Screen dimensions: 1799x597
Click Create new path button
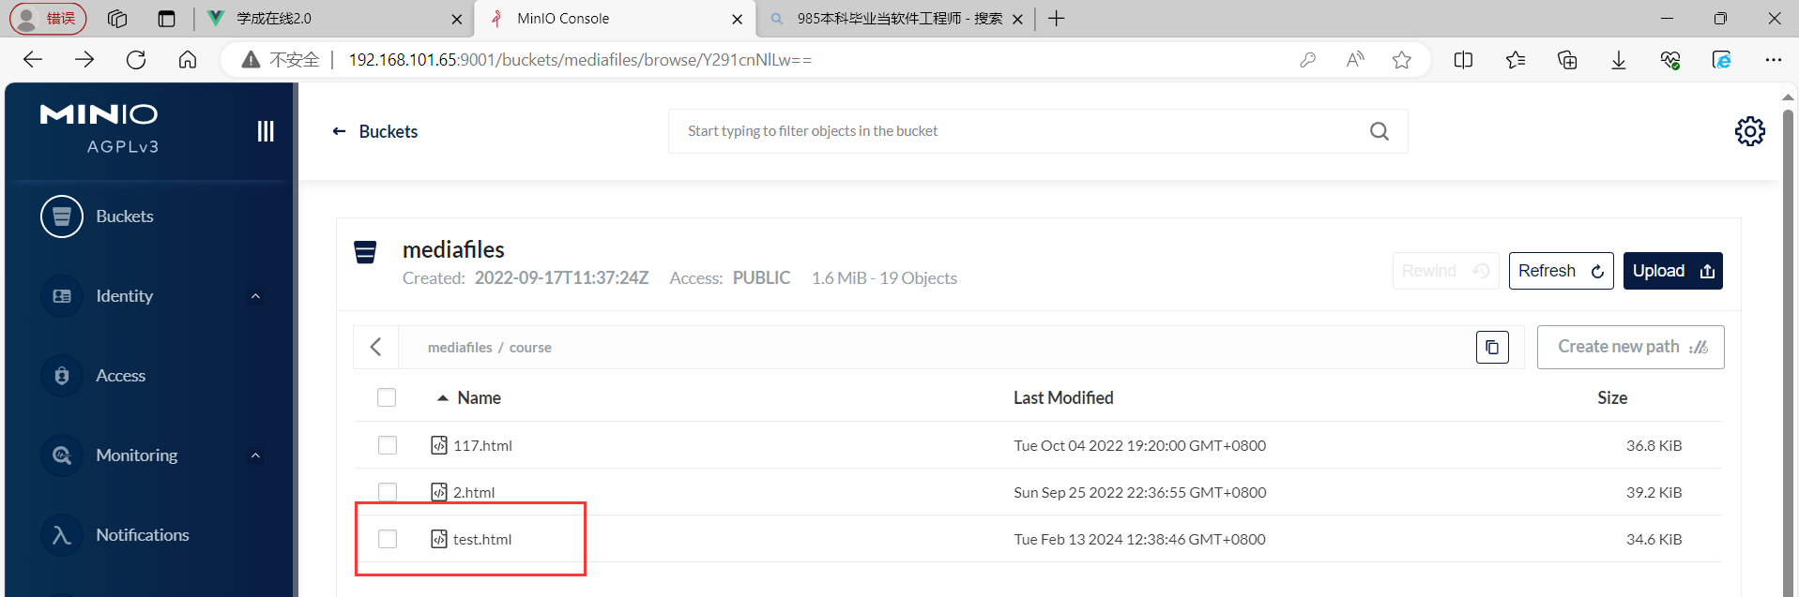[x=1631, y=347]
